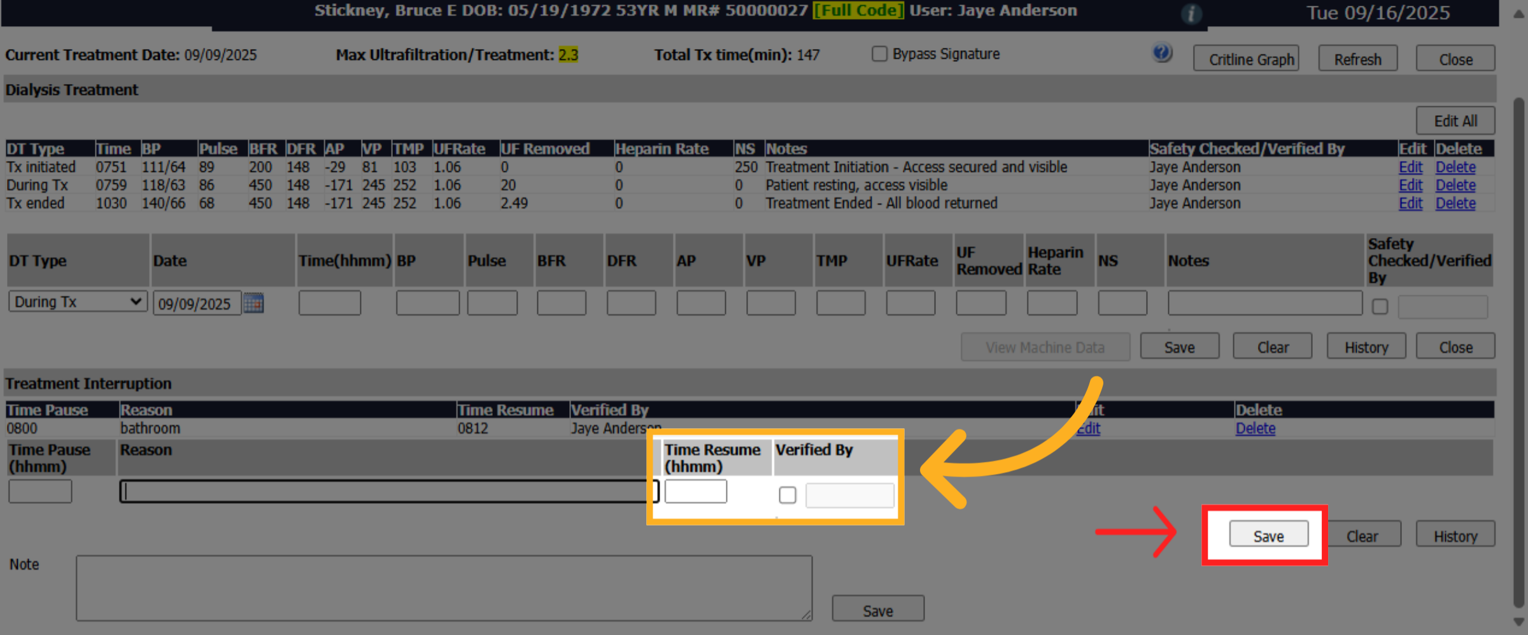Open the DT Type dropdown

point(78,302)
